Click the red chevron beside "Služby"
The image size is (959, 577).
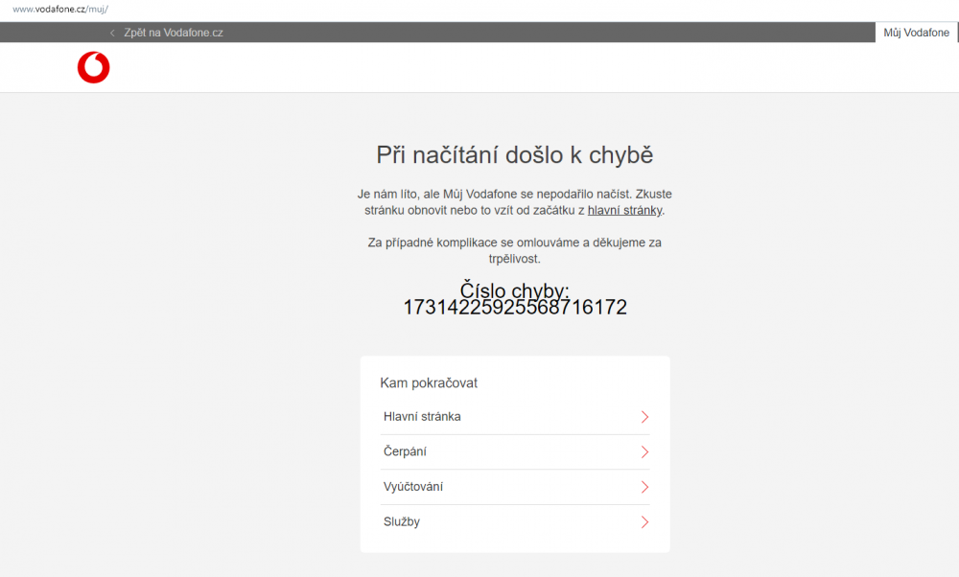(x=645, y=521)
